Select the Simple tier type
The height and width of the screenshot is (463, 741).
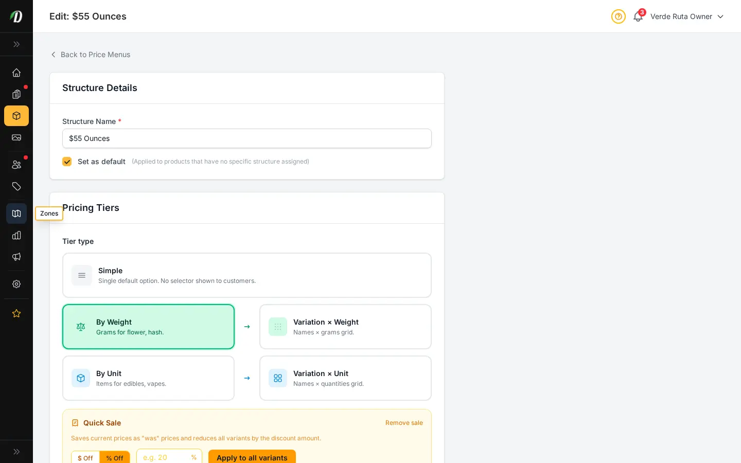pos(247,275)
